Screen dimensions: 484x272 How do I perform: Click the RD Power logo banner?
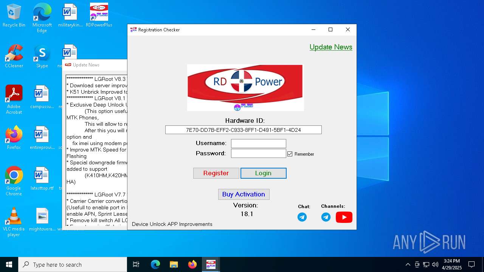245,88
